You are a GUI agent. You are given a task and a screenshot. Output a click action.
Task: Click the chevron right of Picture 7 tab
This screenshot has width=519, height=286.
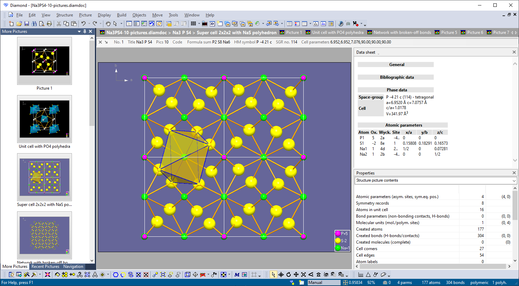pyautogui.click(x=516, y=32)
